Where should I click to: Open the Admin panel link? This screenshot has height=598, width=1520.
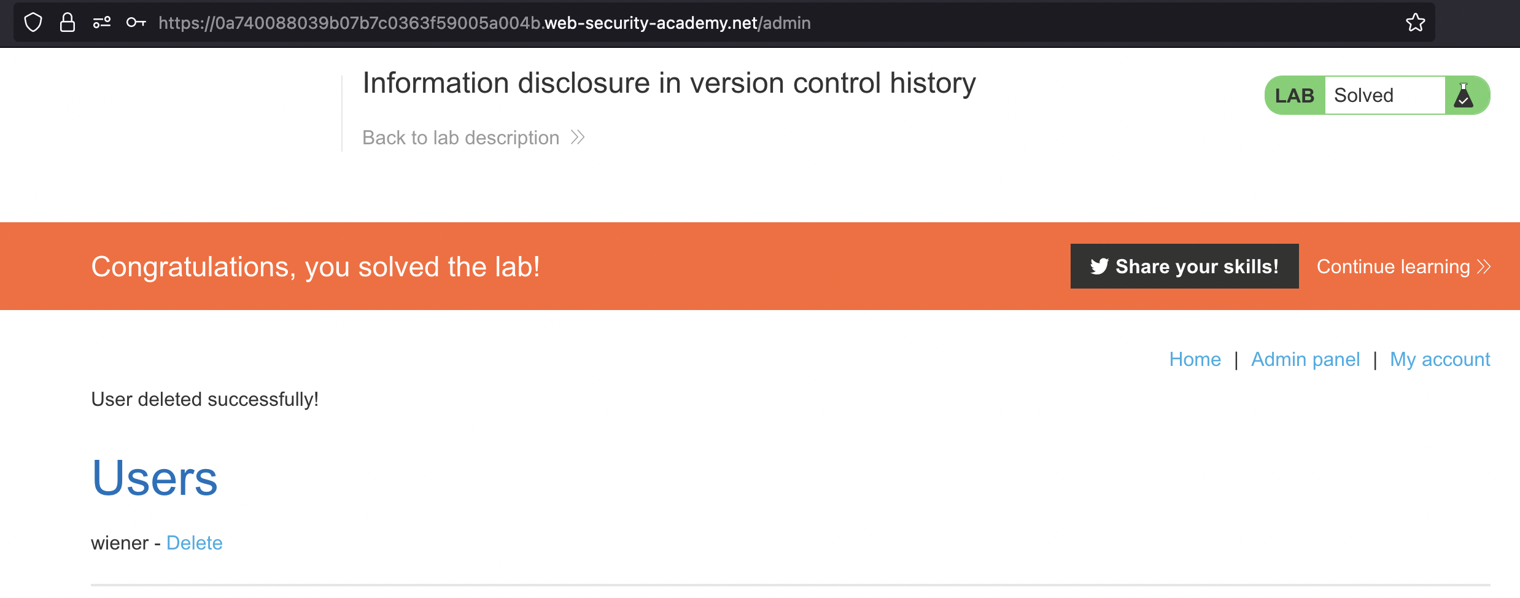pyautogui.click(x=1305, y=359)
